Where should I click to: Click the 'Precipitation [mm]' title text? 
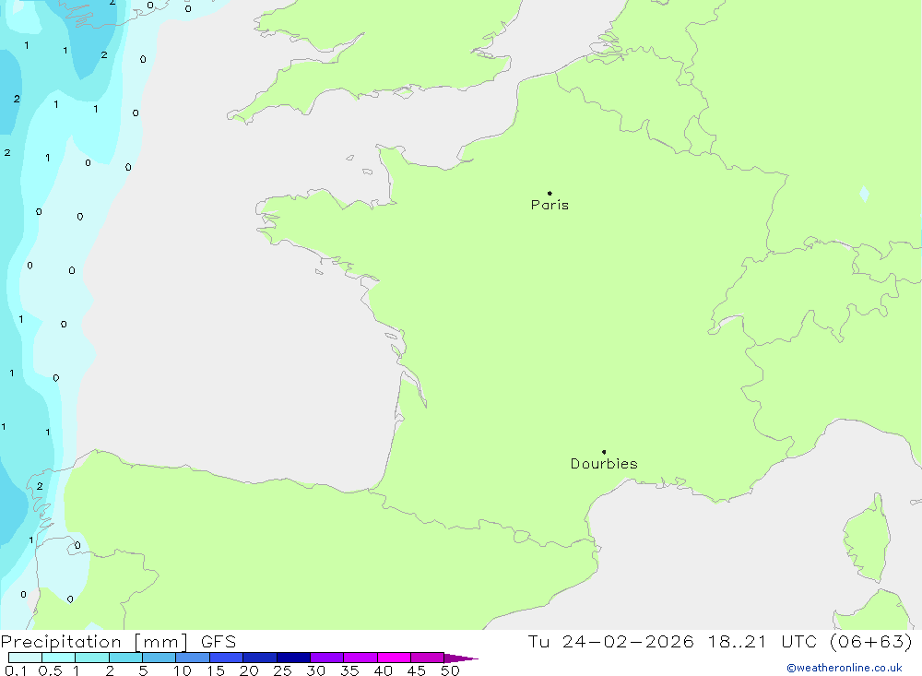tap(94, 642)
